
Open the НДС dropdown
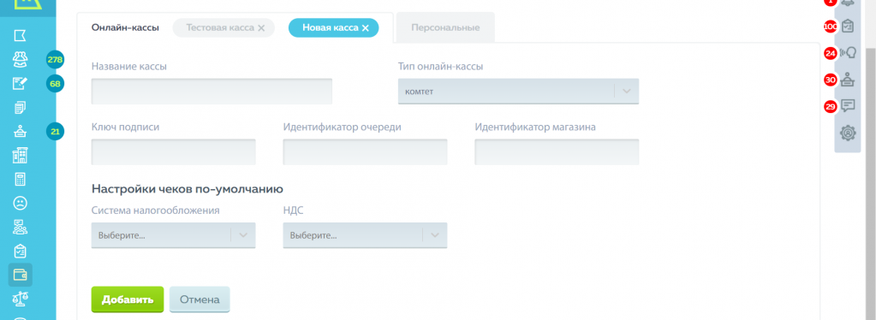tap(365, 235)
